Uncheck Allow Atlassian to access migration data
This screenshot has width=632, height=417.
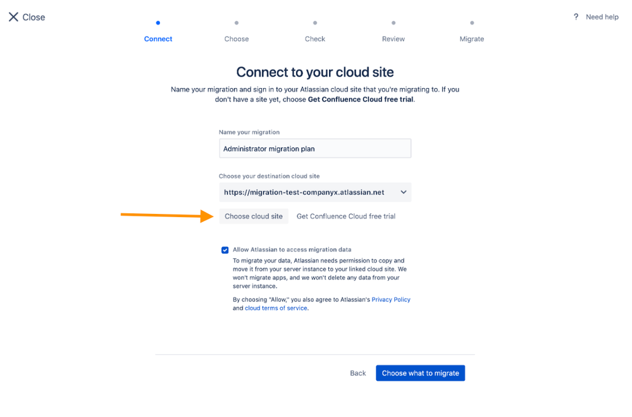(x=225, y=250)
